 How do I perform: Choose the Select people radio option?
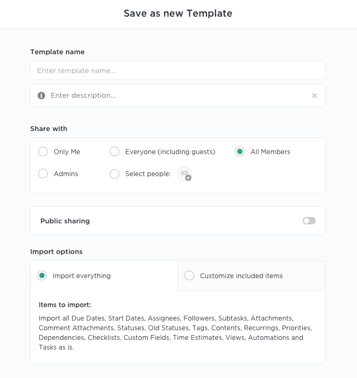pos(115,174)
